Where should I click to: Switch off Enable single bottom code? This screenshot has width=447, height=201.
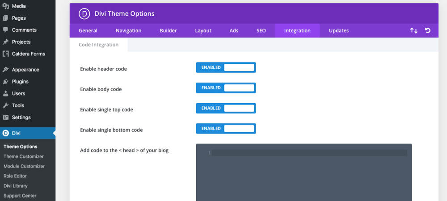pyautogui.click(x=226, y=128)
